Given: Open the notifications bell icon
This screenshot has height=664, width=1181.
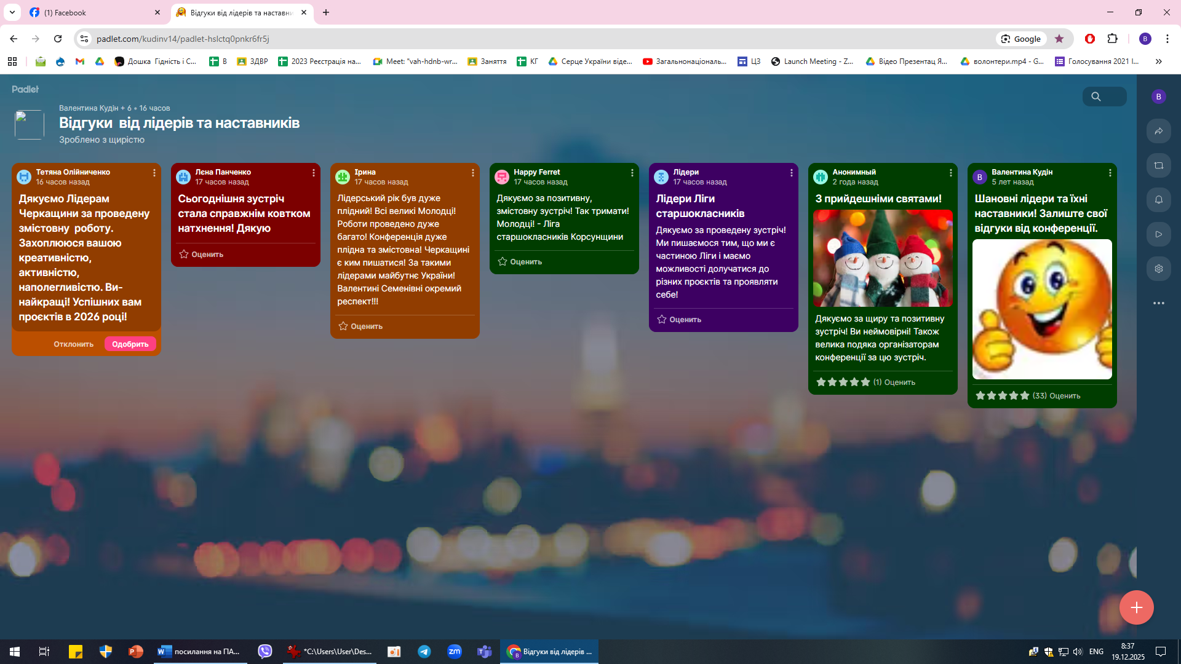Looking at the screenshot, I should tap(1158, 200).
